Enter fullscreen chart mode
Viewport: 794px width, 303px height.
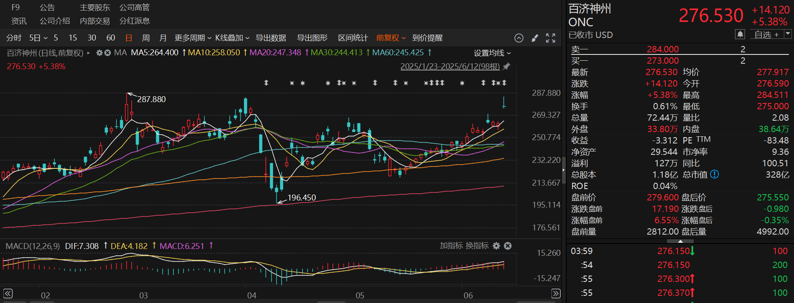click(551, 38)
